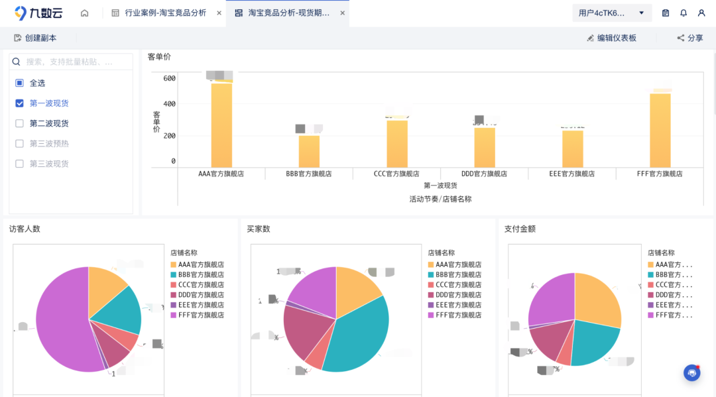This screenshot has width=716, height=397.
Task: Select the 淘宝竞品分析-现货期 tab
Action: coord(285,12)
